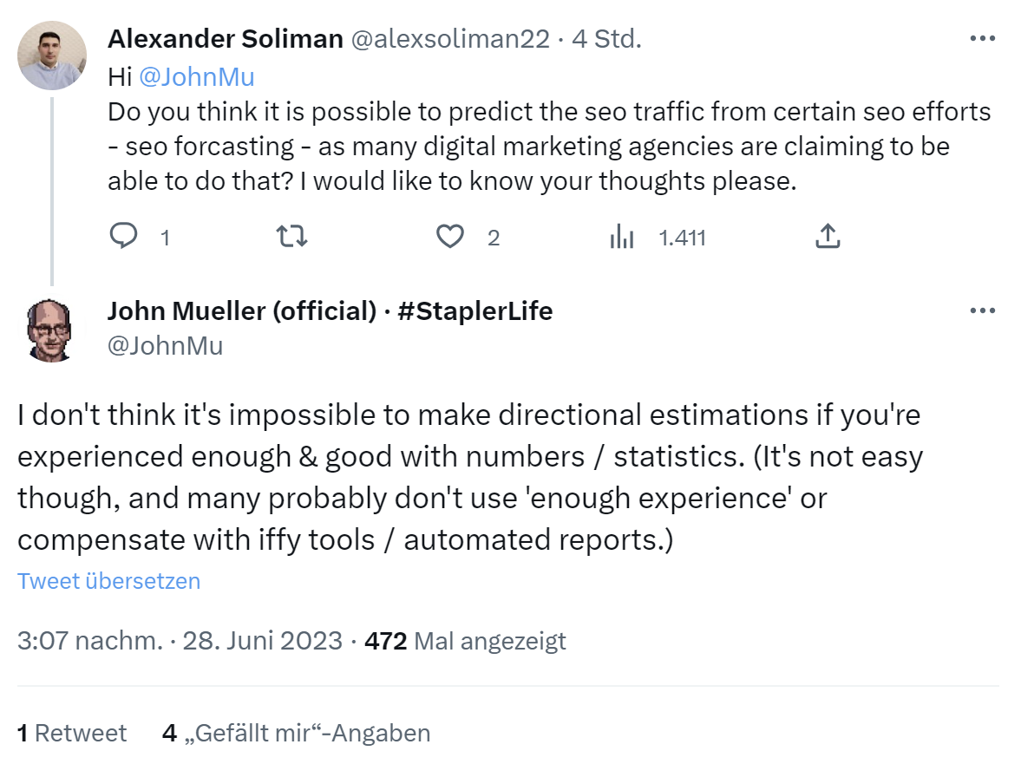Toggle retweet status on the question tweet

click(291, 236)
